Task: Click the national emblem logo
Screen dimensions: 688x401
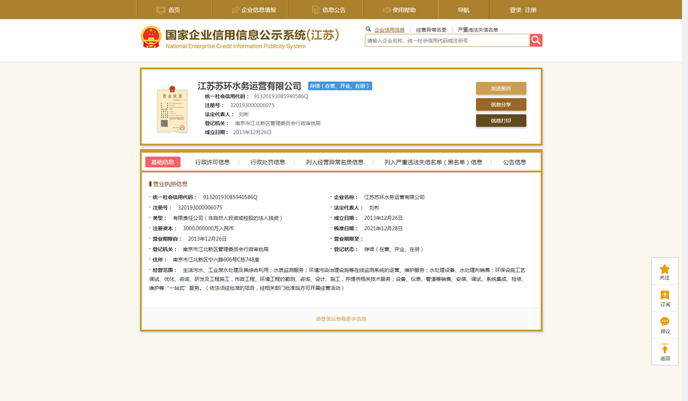Action: tap(151, 37)
